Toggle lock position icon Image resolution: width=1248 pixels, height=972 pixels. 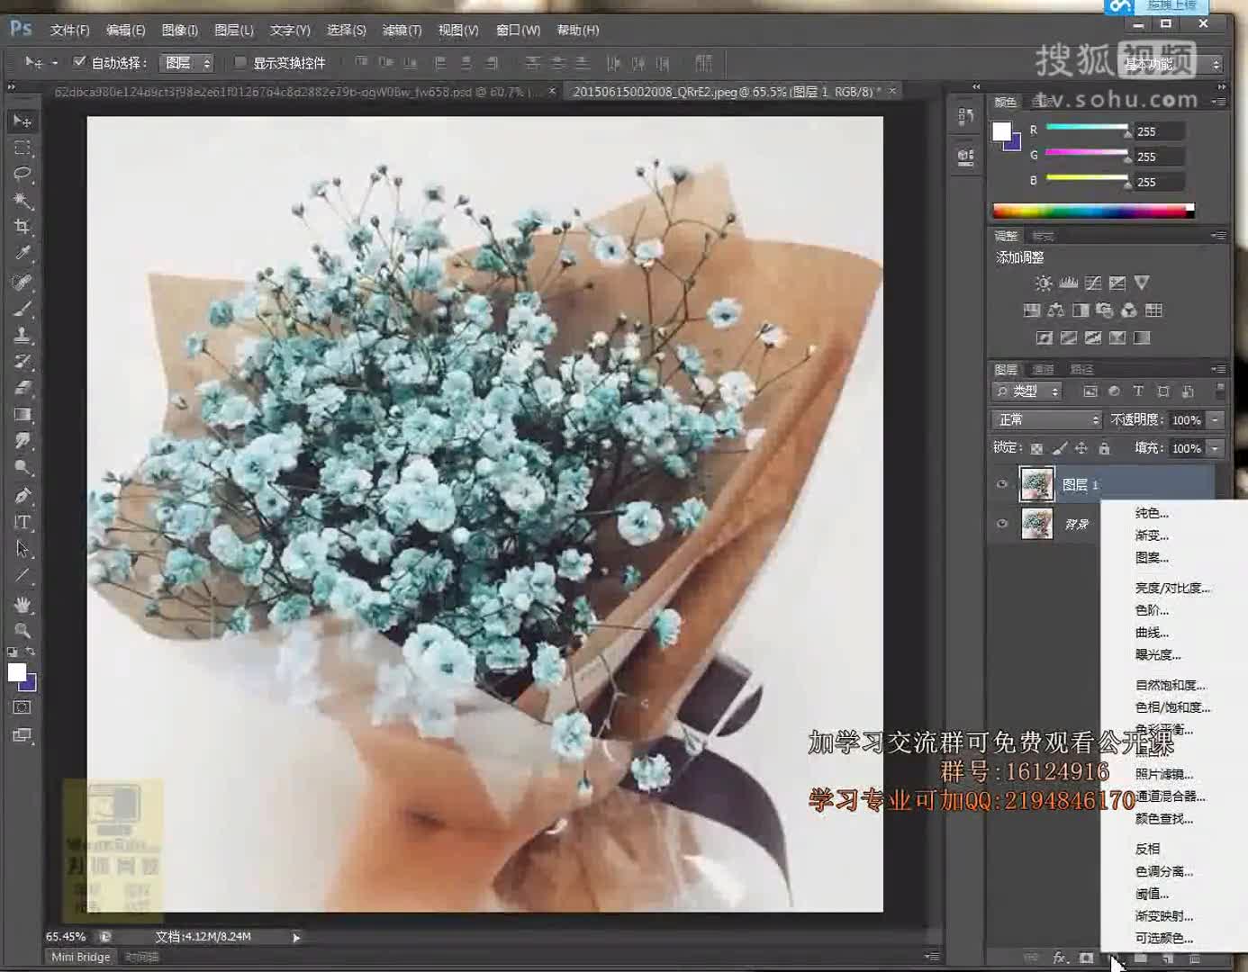[1081, 448]
